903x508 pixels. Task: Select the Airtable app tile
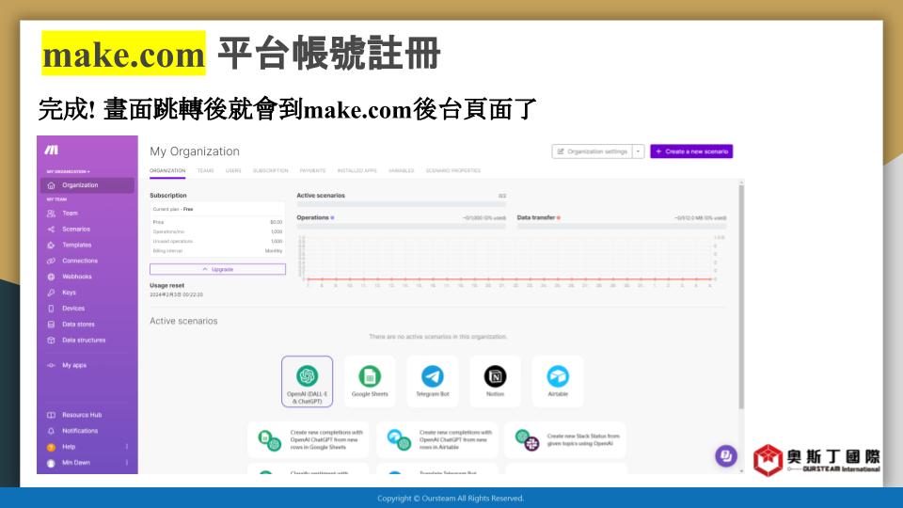click(x=558, y=381)
